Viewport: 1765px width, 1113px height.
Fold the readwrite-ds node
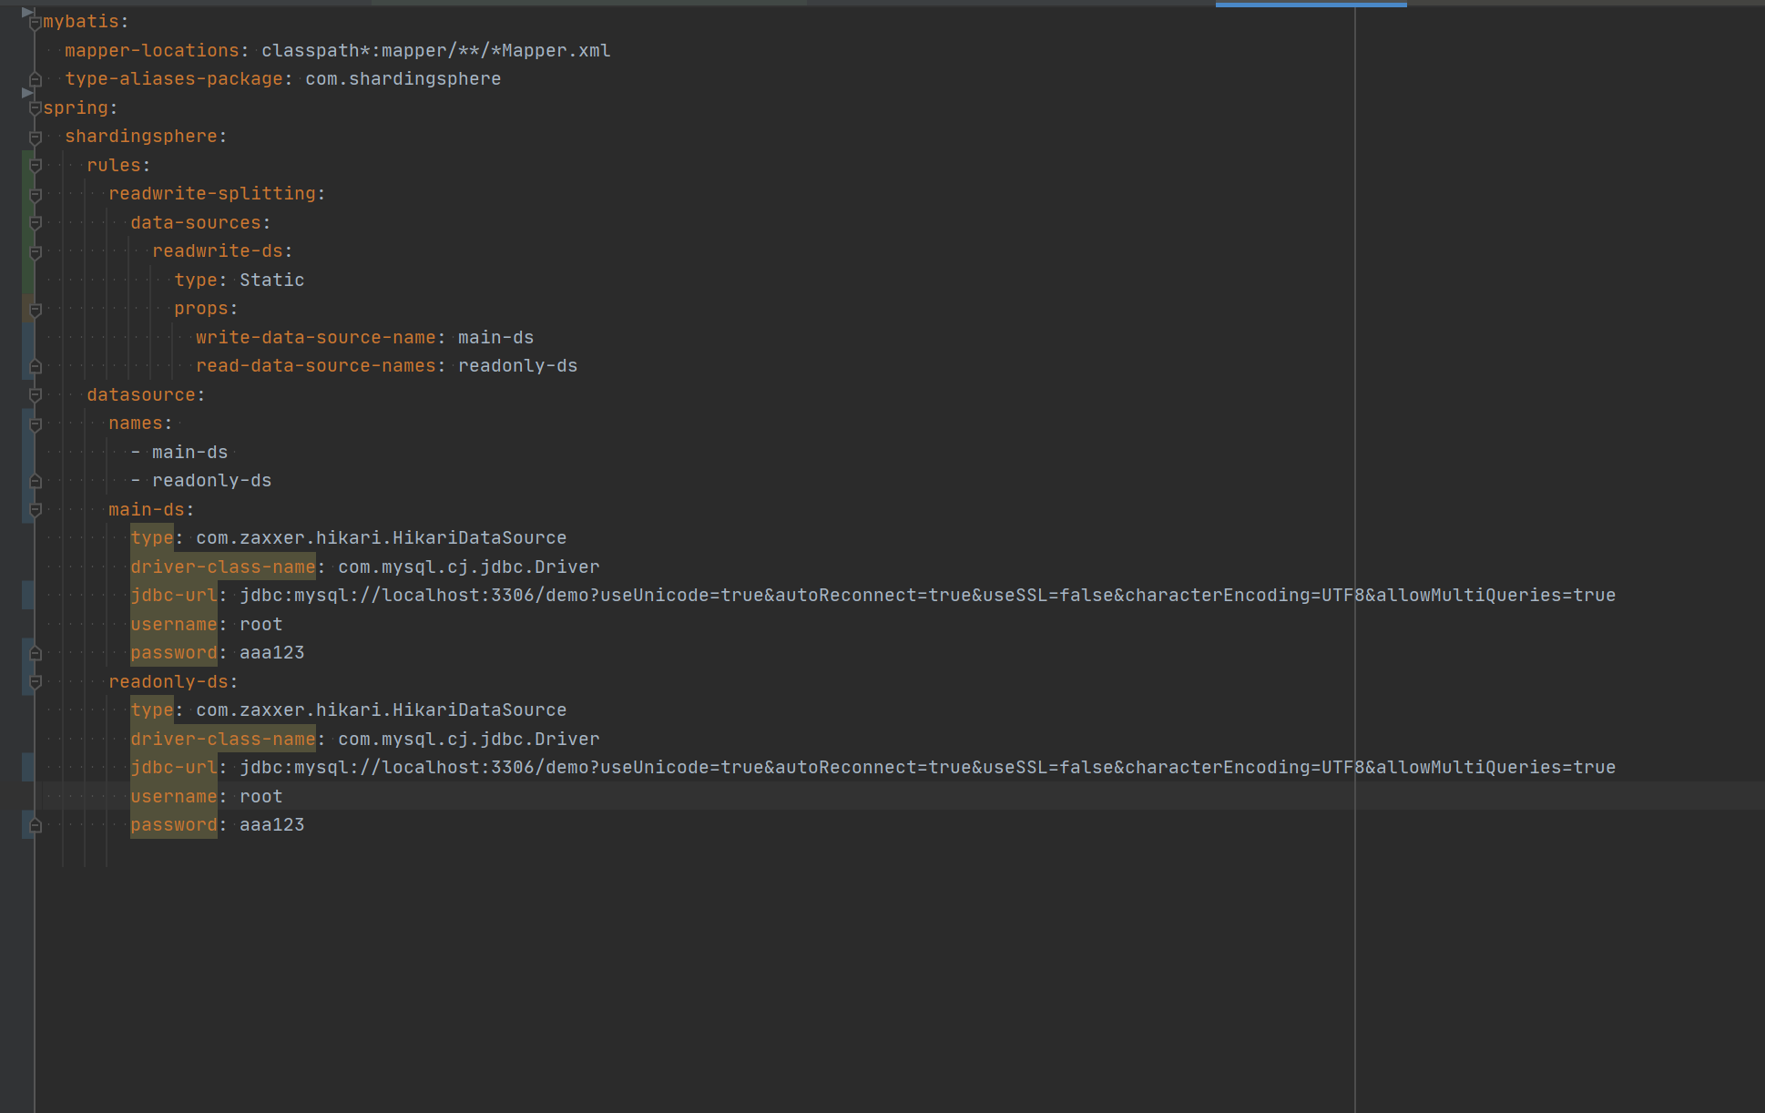35,252
